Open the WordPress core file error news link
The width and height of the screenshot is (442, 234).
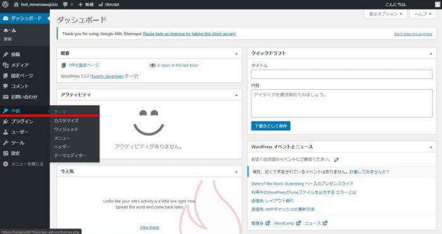(304, 192)
